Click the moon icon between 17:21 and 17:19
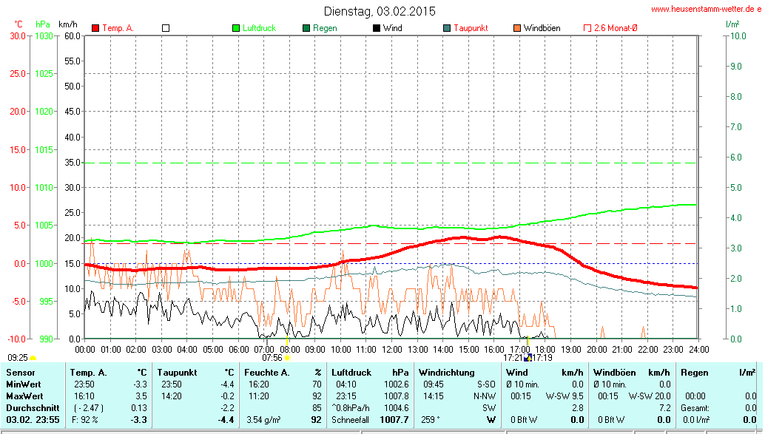 [528, 358]
